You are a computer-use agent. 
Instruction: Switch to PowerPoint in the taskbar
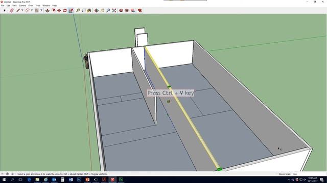click(x=87, y=179)
